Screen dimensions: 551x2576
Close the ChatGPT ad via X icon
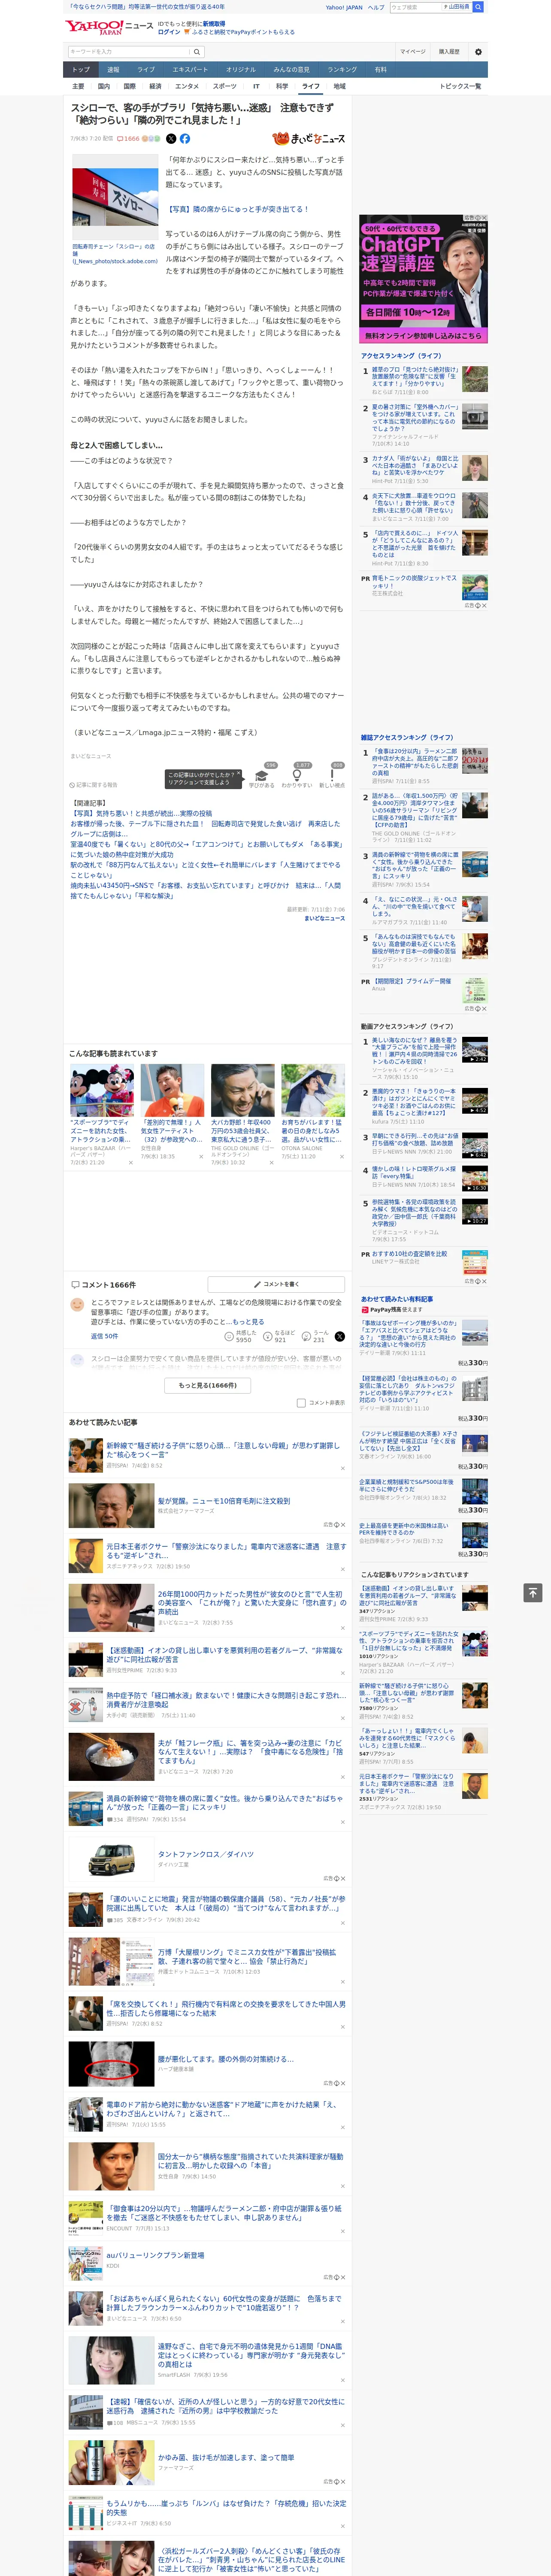484,218
